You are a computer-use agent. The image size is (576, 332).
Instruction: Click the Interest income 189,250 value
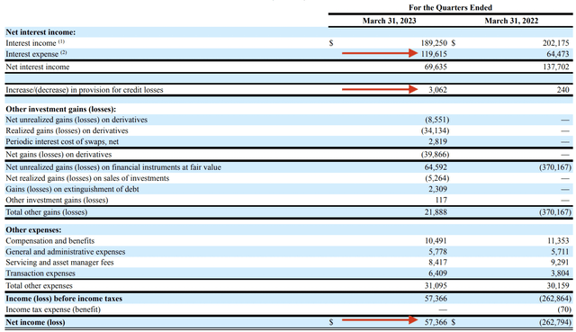[434, 43]
